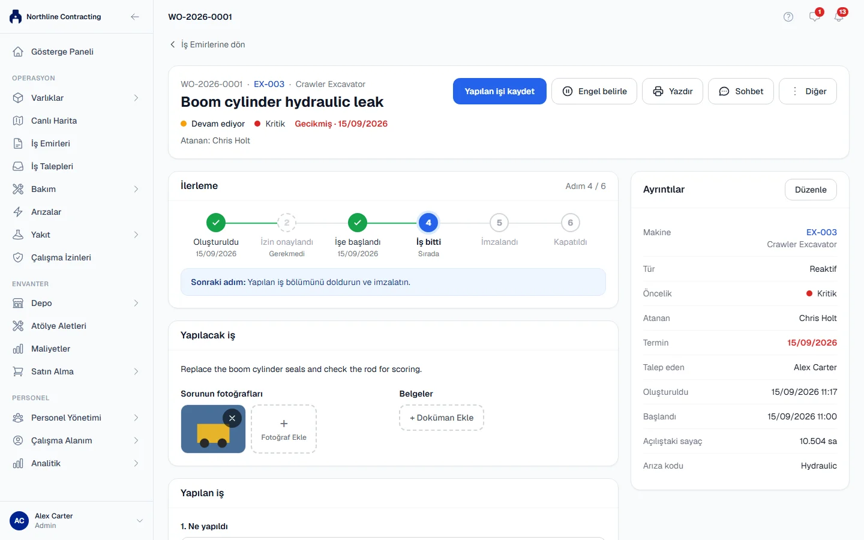
Task: Click the İş Emirleri document icon
Action: point(18,143)
